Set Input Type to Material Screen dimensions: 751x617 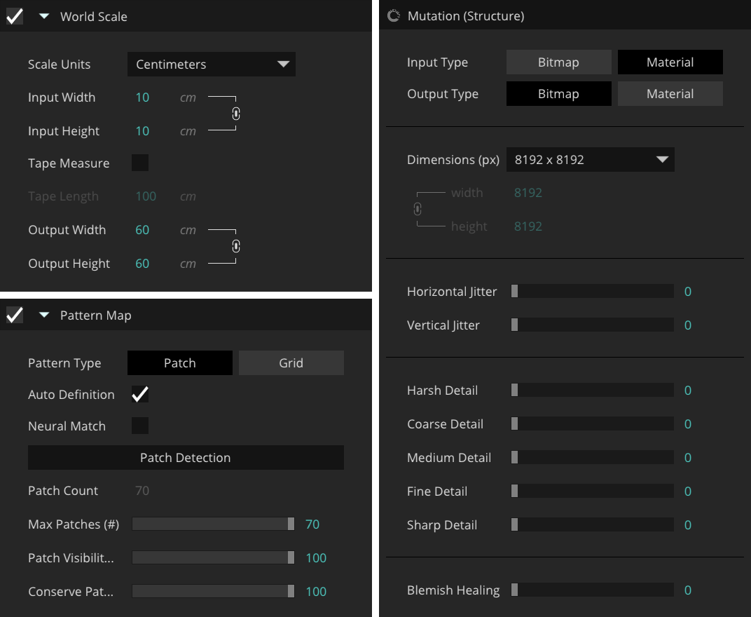click(670, 62)
